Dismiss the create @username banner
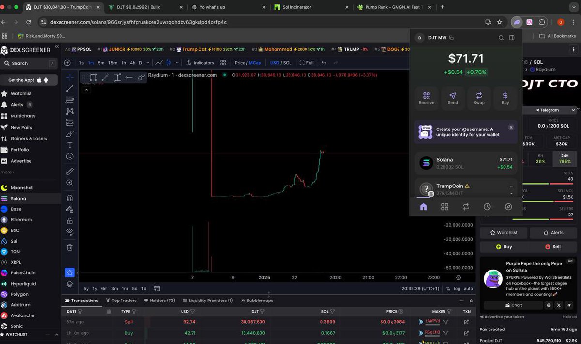This screenshot has width=581, height=344. click(x=511, y=128)
